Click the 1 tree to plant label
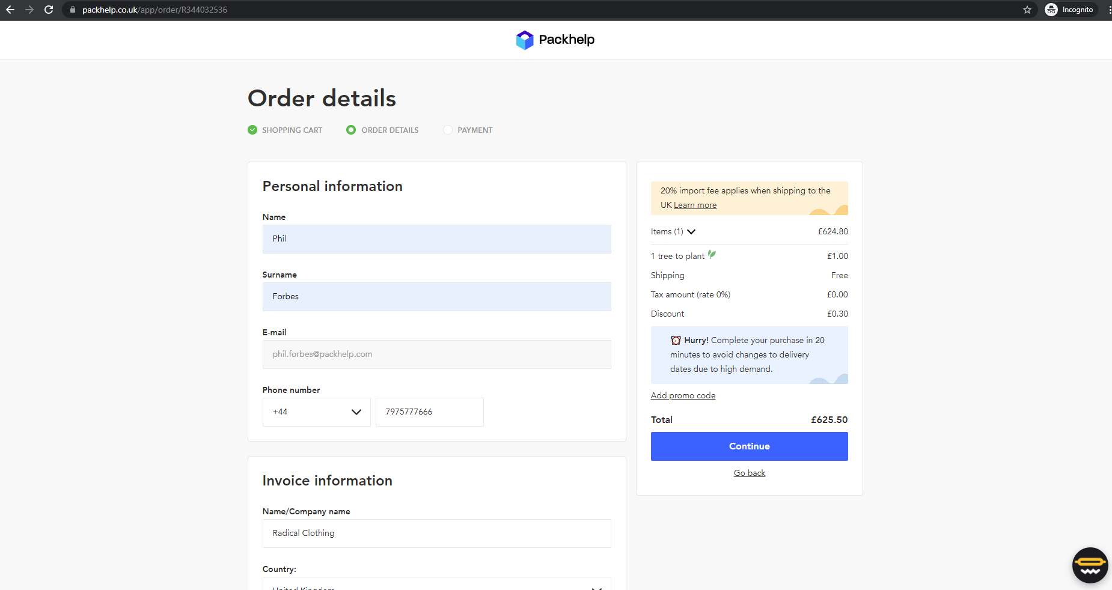 click(x=678, y=257)
